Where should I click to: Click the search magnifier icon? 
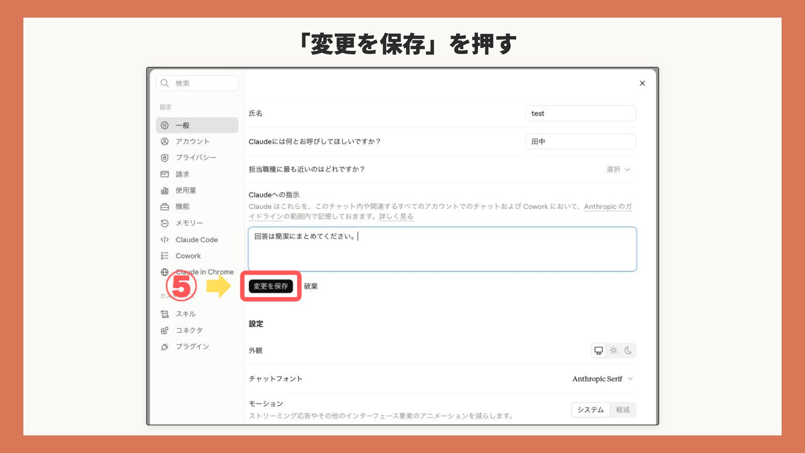point(165,83)
